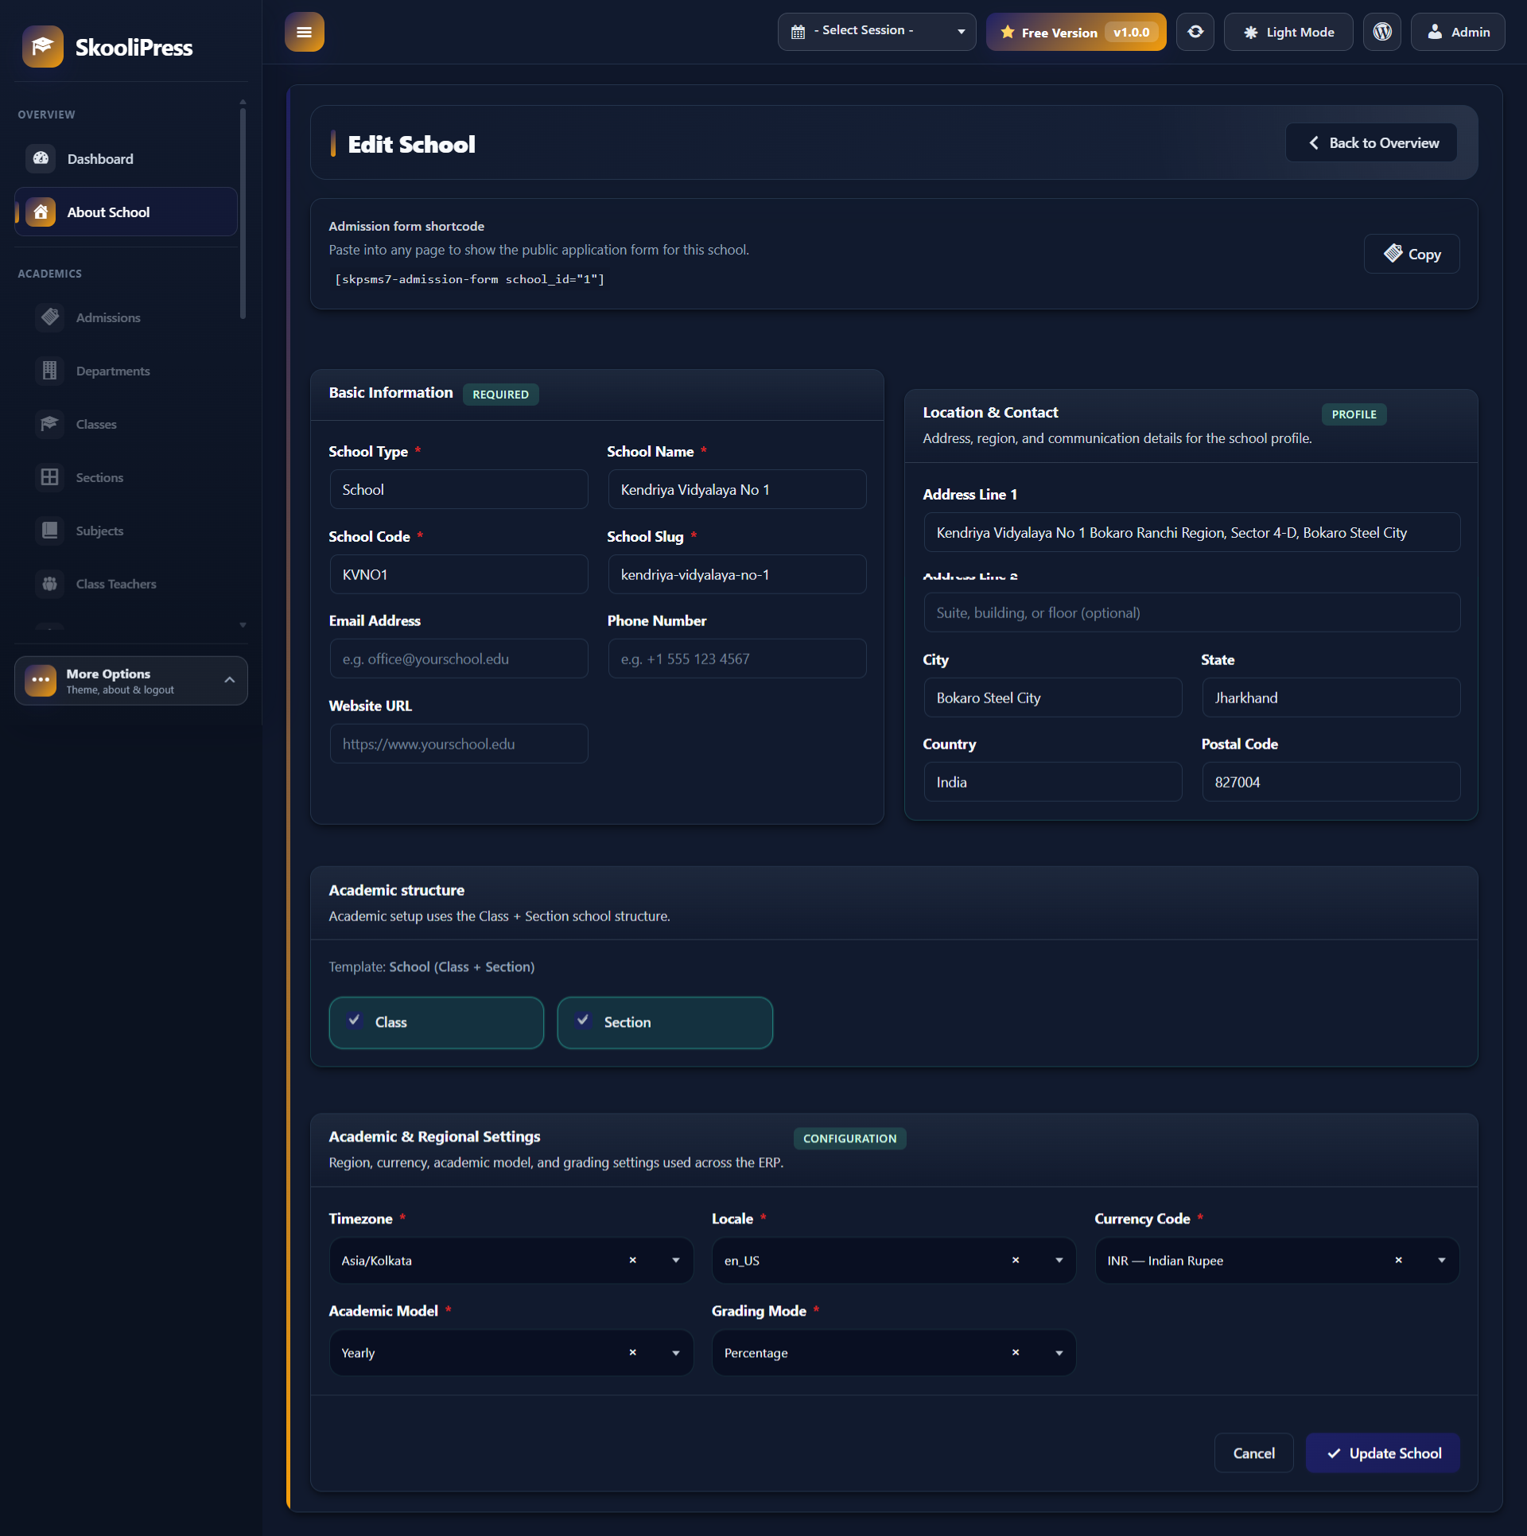
Task: Clear the Academic Model Yearly selection
Action: 632,1352
